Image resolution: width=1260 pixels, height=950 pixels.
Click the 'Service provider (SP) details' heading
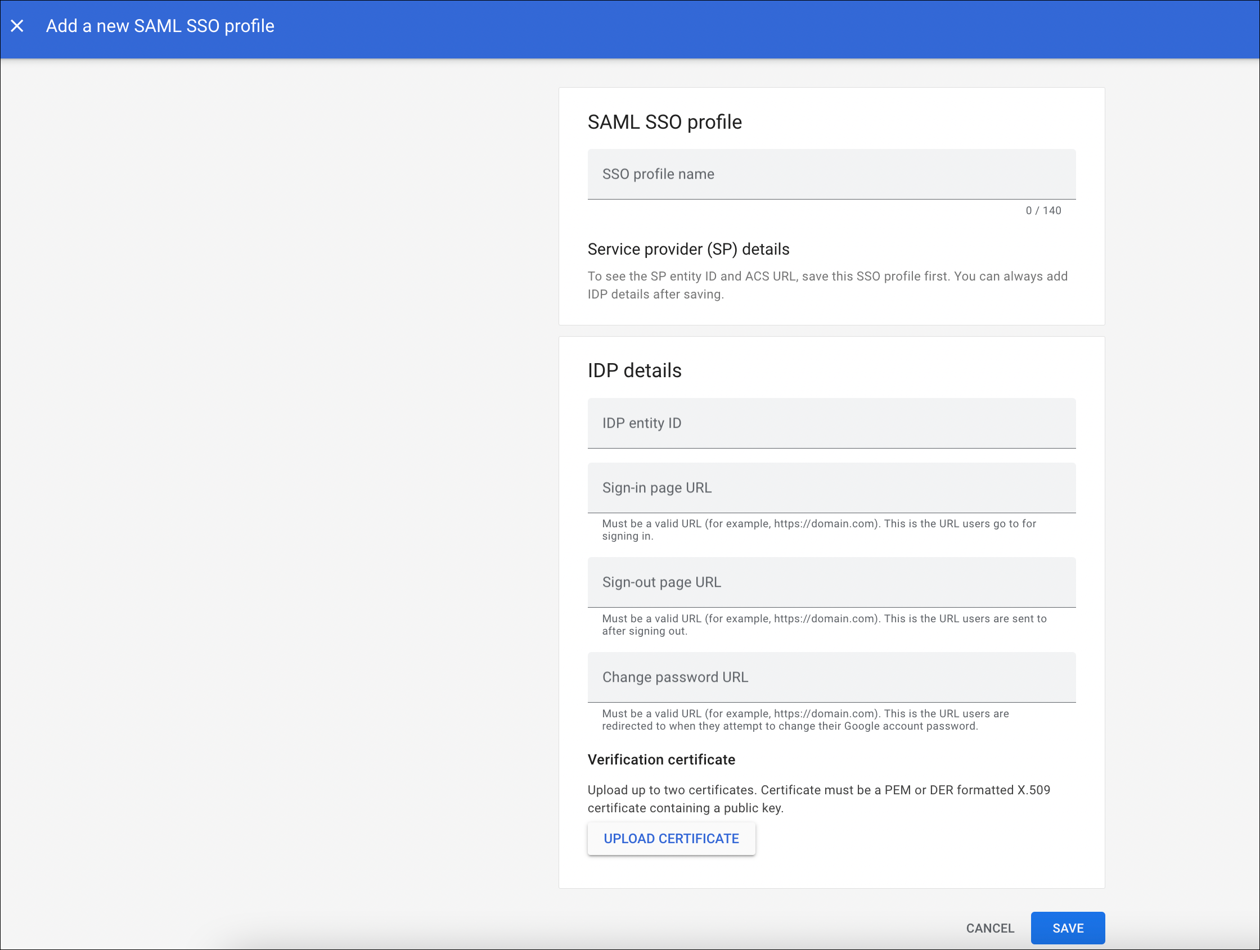688,250
